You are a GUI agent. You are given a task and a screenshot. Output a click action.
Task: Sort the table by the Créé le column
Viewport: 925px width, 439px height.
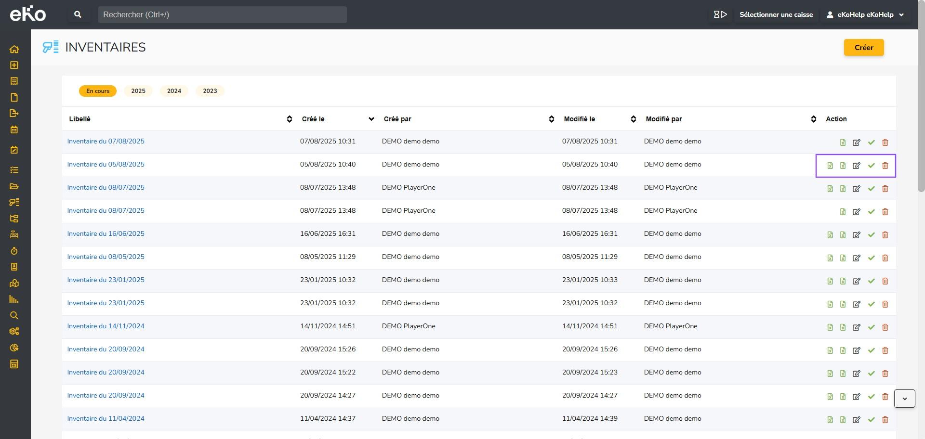point(371,119)
